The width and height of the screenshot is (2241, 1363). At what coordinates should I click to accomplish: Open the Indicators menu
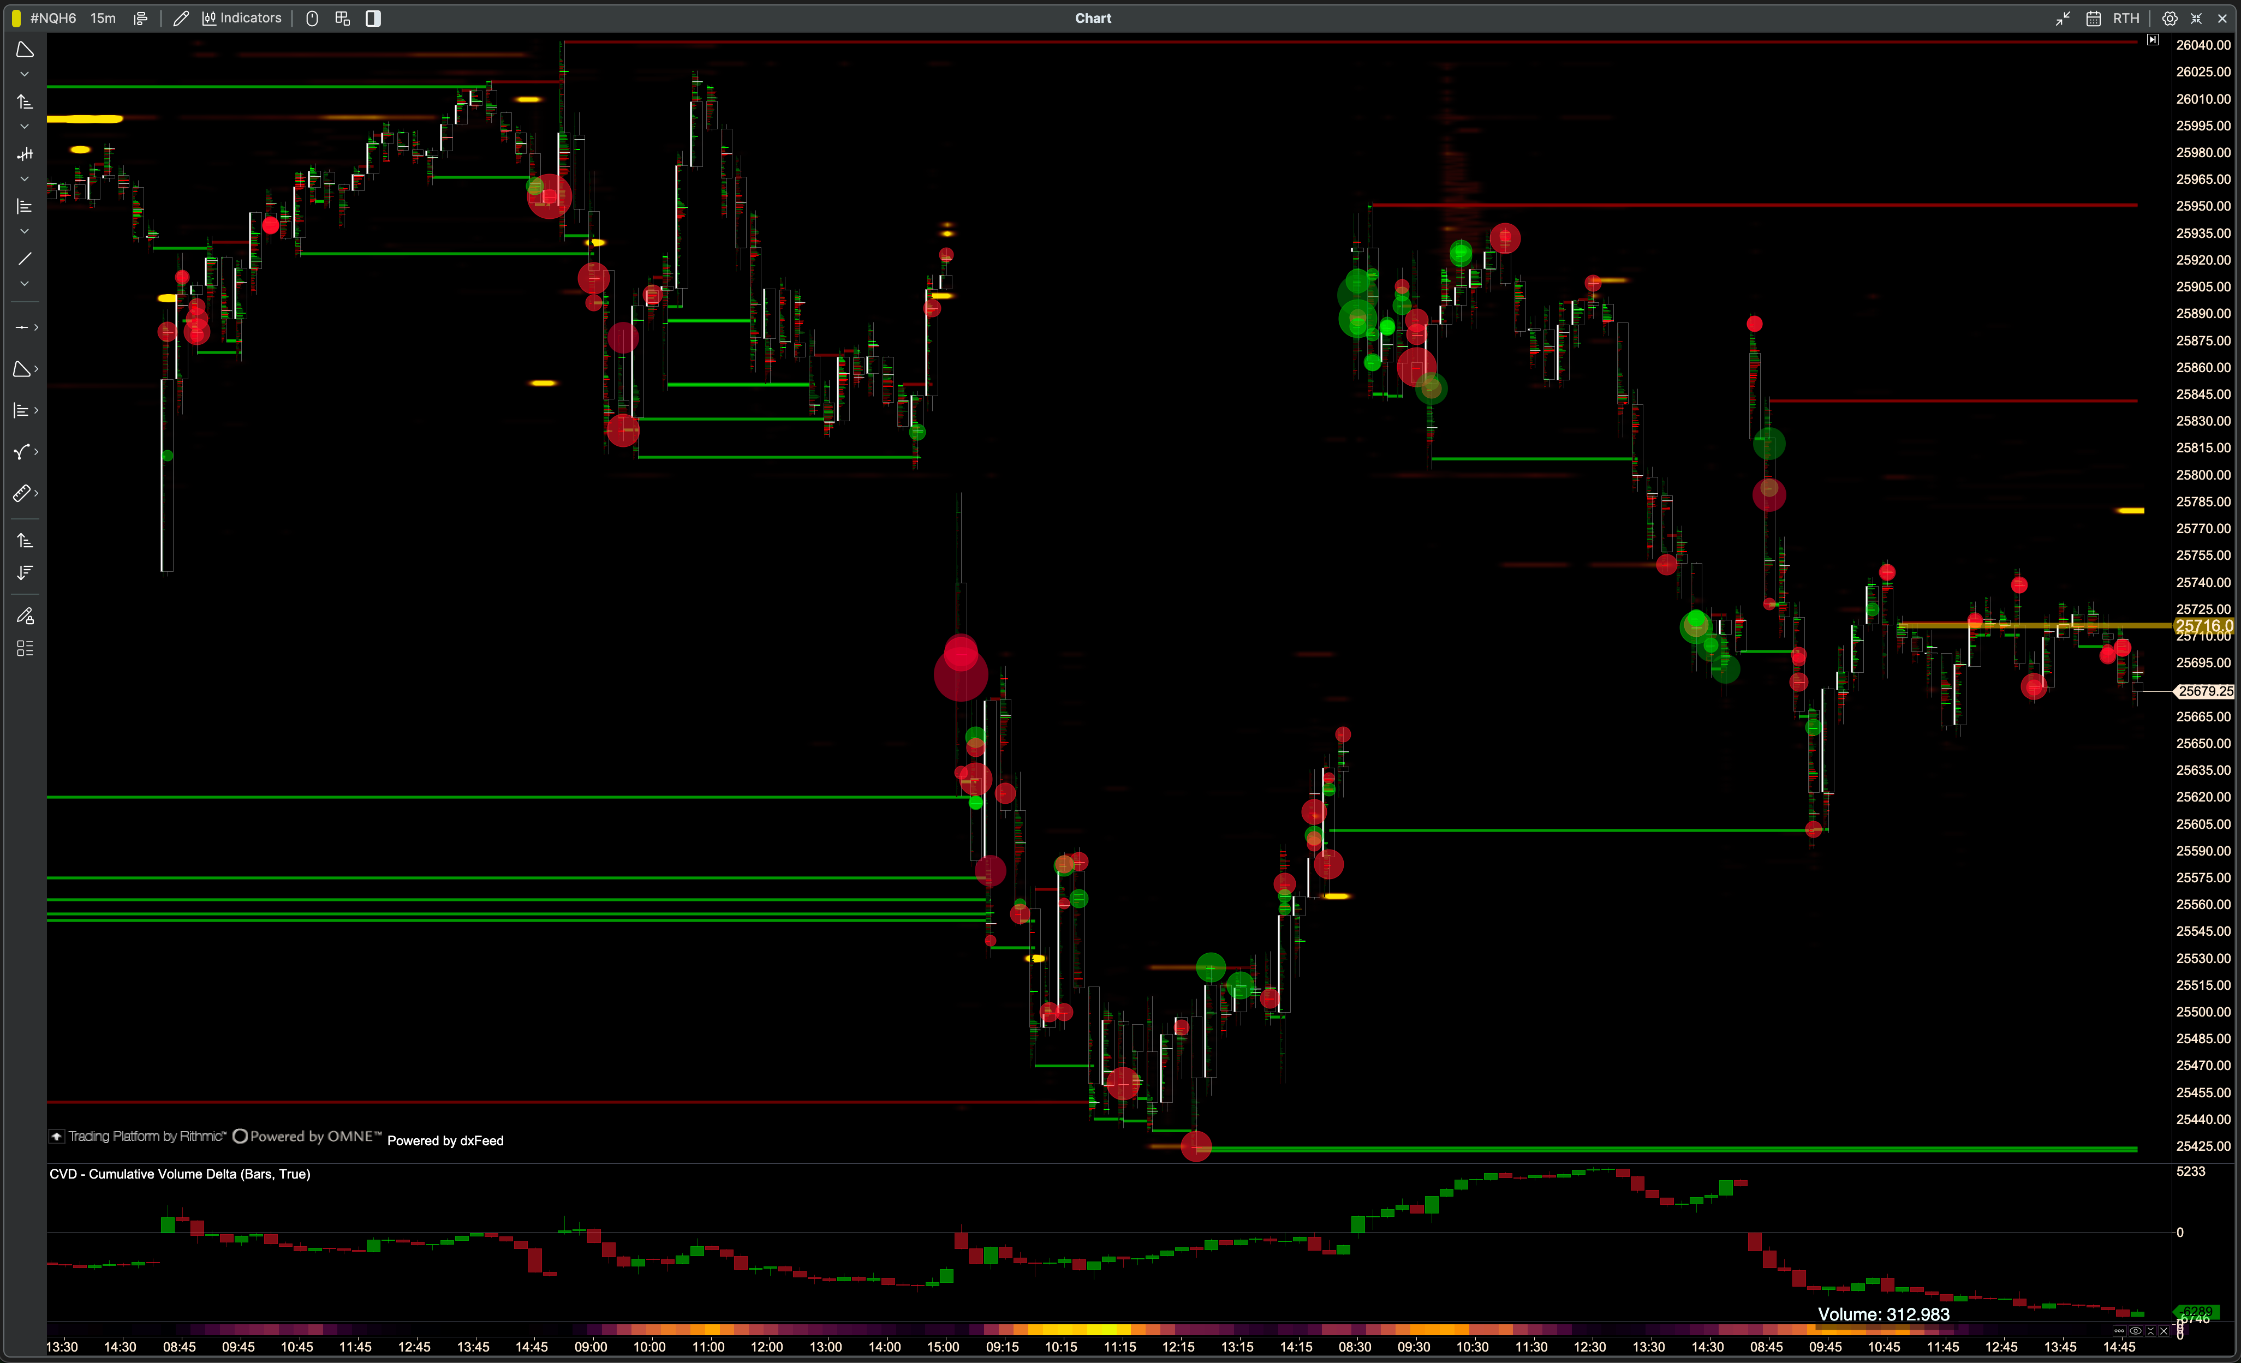242,18
